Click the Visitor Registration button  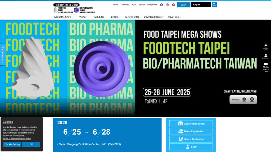coord(191,123)
